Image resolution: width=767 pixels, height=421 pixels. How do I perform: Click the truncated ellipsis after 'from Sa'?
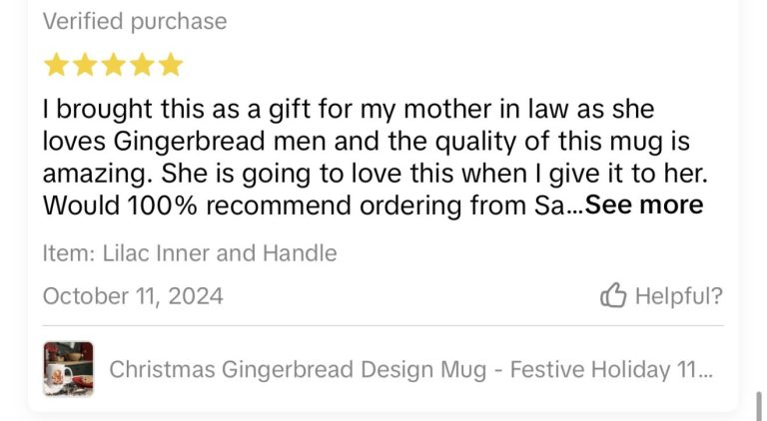pyautogui.click(x=575, y=207)
